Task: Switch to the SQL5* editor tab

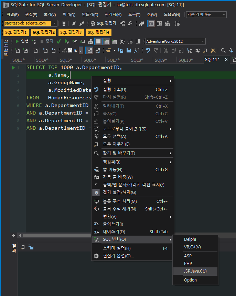Action: click(x=66, y=60)
